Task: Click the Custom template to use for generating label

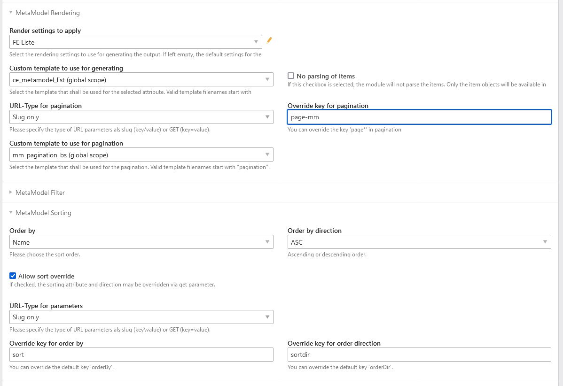Action: click(66, 68)
